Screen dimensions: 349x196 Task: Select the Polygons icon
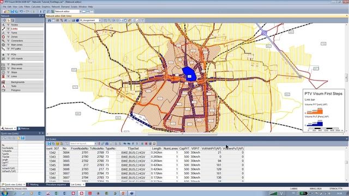(3, 90)
